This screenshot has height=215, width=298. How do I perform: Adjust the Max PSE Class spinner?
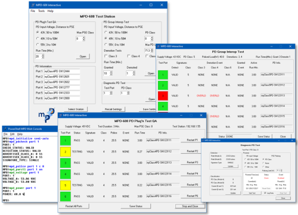pos(83,39)
